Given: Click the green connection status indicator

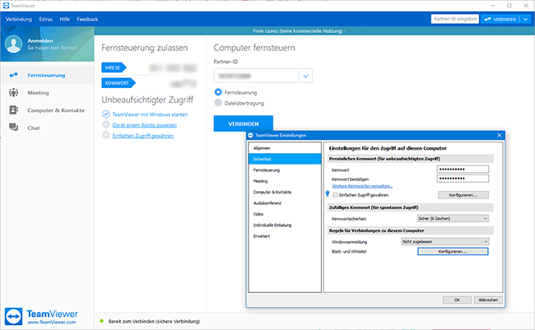Looking at the screenshot, I should (101, 321).
